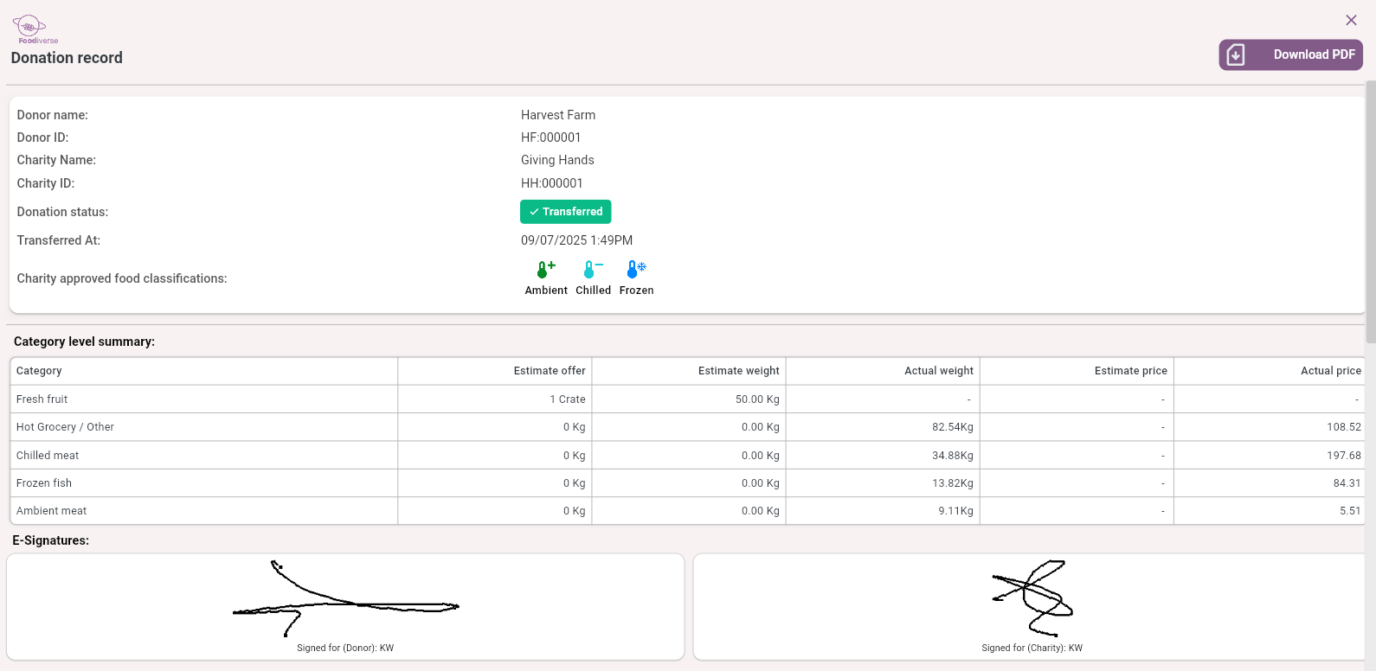Click the Actual price column header
The image size is (1376, 671).
1330,371
